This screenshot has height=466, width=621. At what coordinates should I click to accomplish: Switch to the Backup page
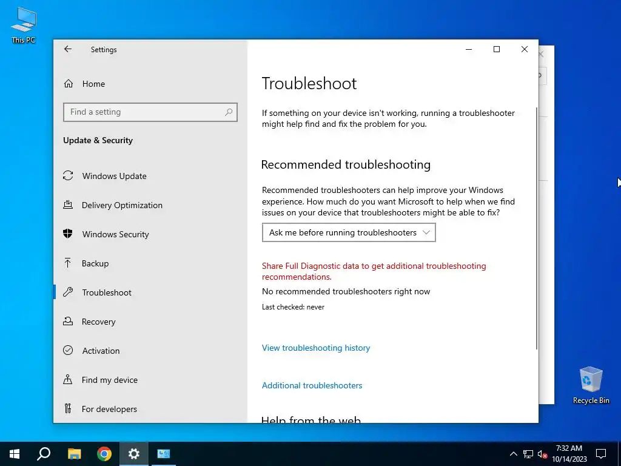tap(95, 263)
